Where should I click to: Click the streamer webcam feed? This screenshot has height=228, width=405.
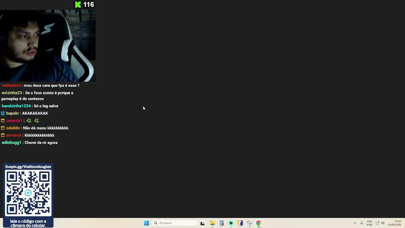tap(47, 46)
